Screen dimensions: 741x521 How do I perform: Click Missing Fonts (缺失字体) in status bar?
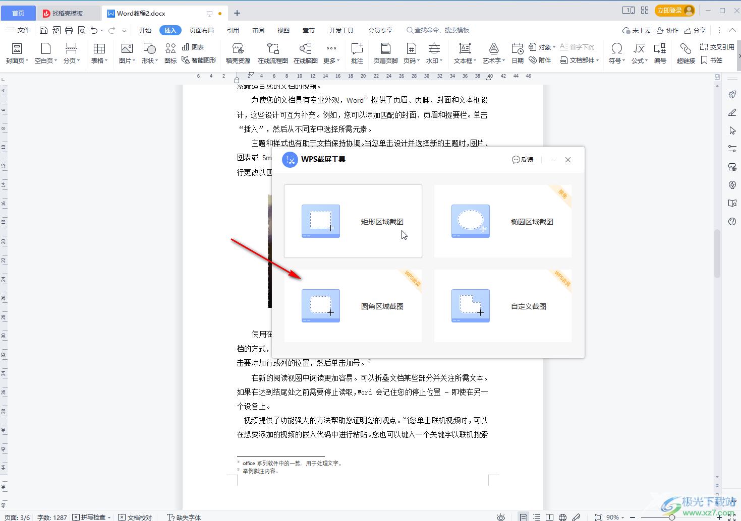[184, 517]
